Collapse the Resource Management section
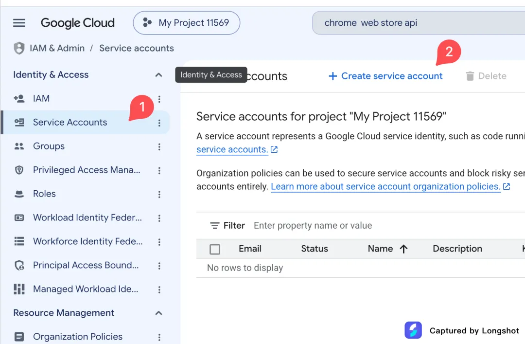The height and width of the screenshot is (344, 525). (x=158, y=313)
